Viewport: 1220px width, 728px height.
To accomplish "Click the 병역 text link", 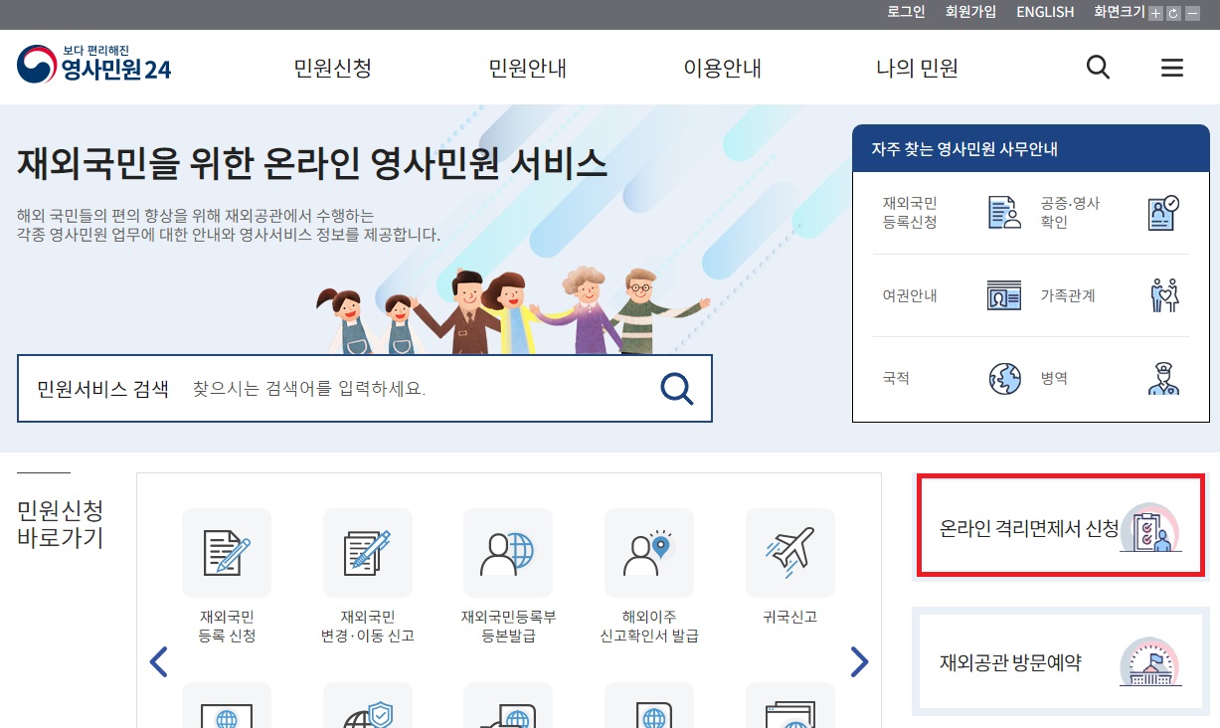I will [x=1054, y=378].
